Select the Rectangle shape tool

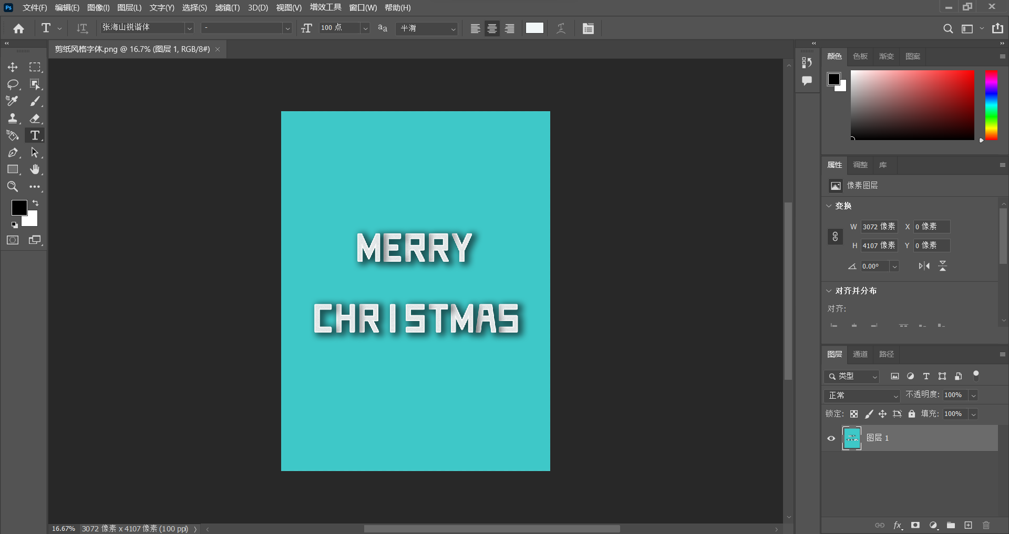point(13,169)
